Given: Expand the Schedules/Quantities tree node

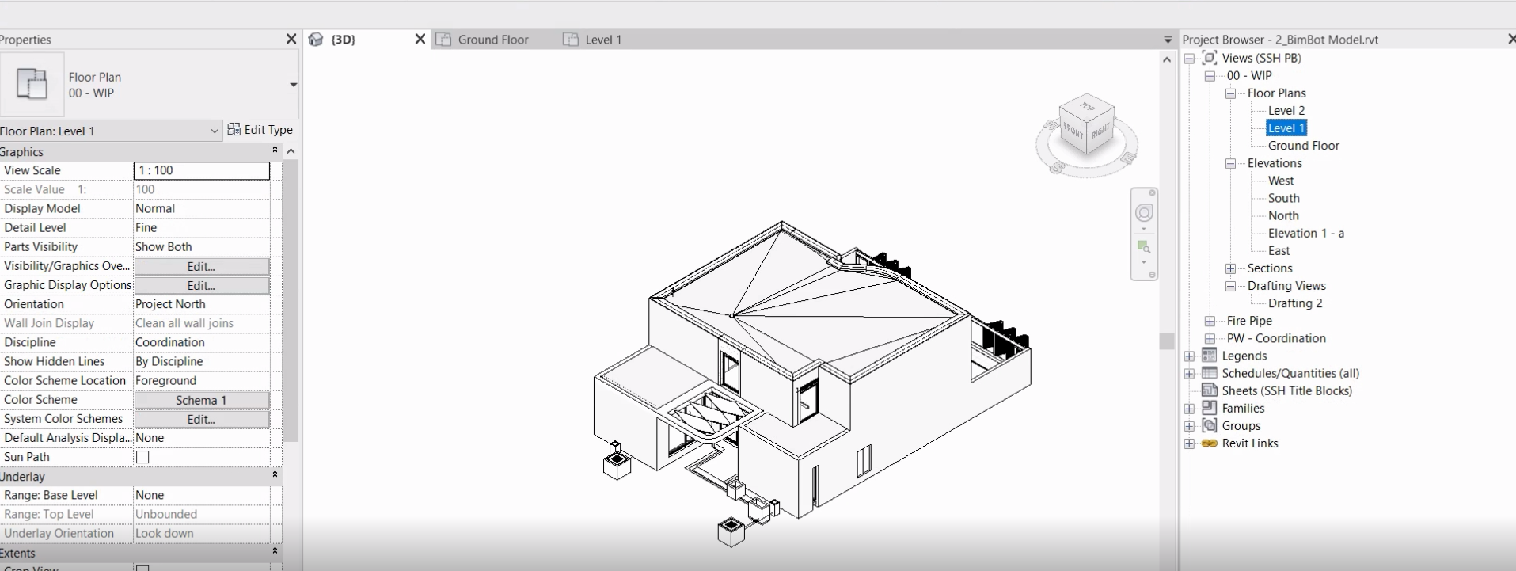Looking at the screenshot, I should point(1189,374).
